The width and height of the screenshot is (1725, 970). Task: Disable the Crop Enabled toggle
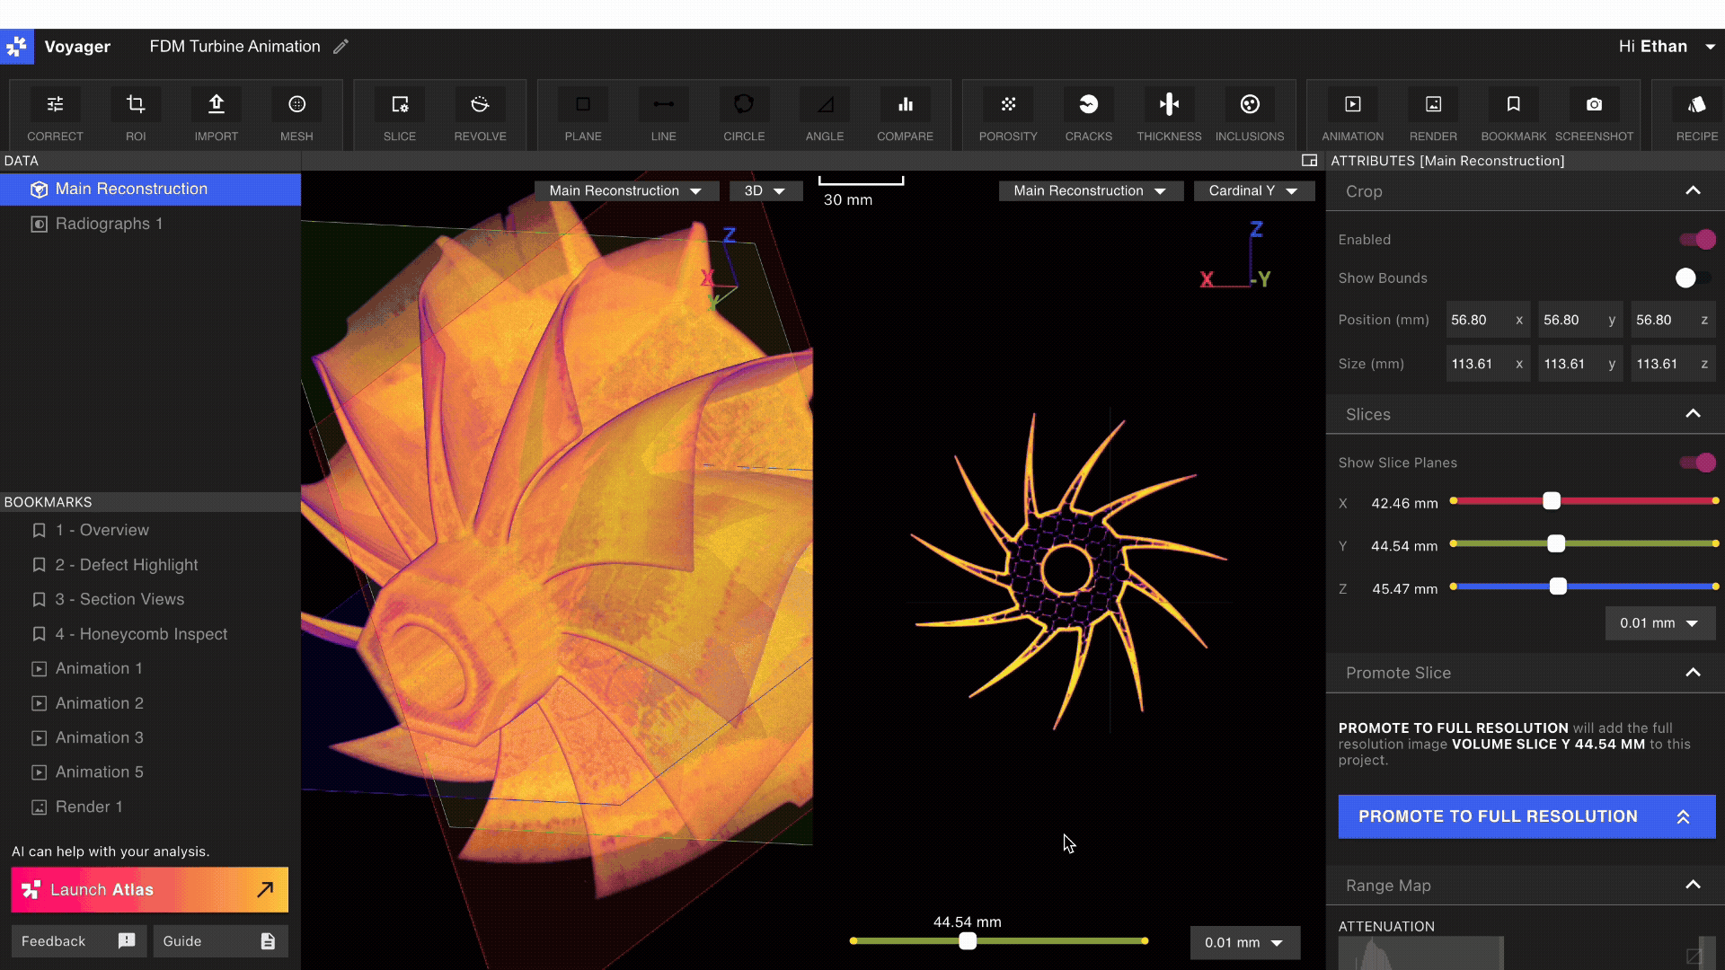pyautogui.click(x=1697, y=240)
